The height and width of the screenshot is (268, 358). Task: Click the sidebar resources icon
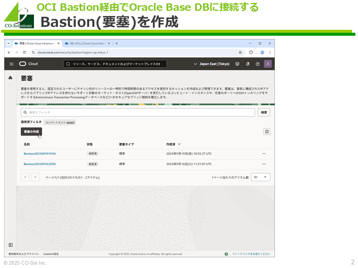(x=10, y=78)
